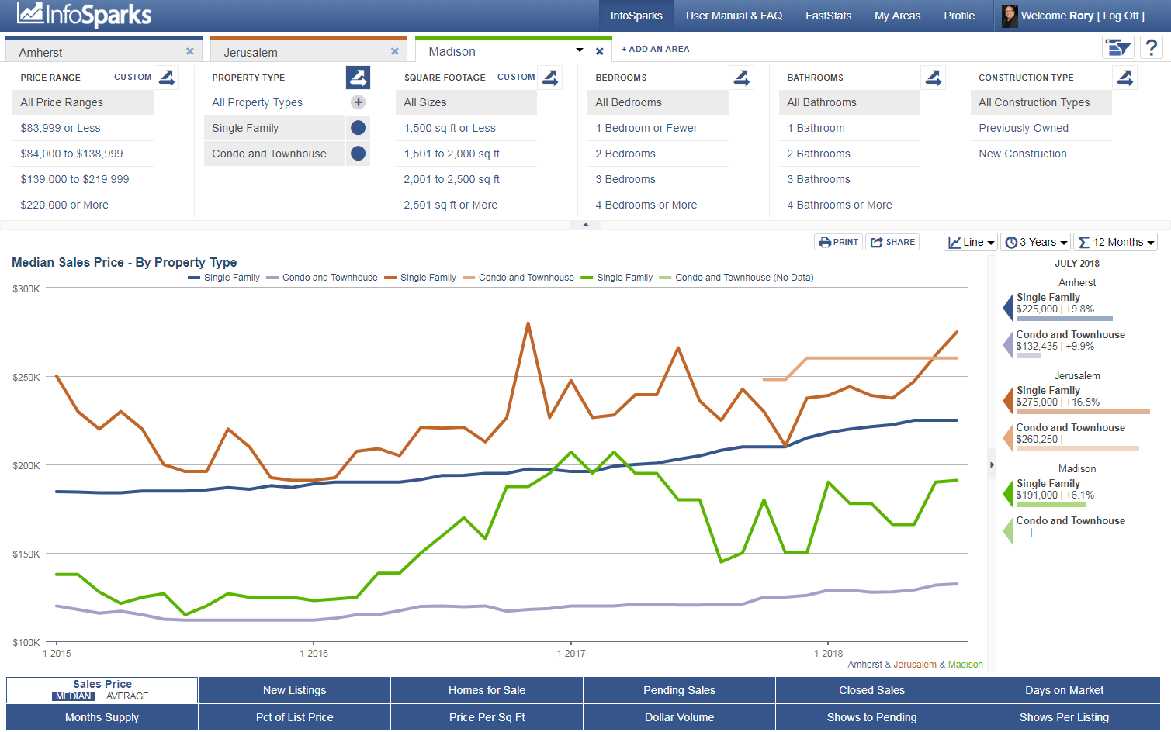1171x732 pixels.
Task: Remove the Madison area with X icon
Action: coord(599,51)
